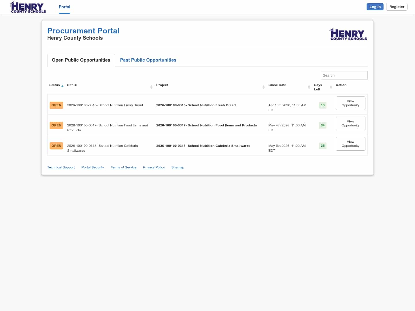Switch to Past Public Opportunities tab
This screenshot has height=311, width=415.
click(148, 60)
